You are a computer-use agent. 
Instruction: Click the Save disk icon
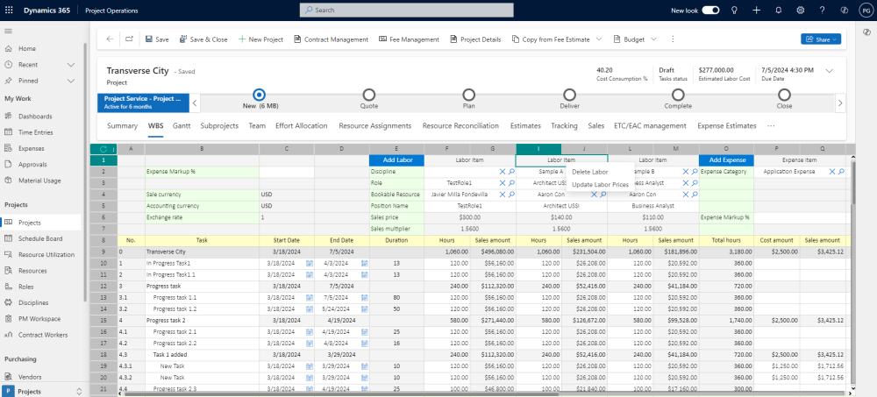pyautogui.click(x=150, y=39)
